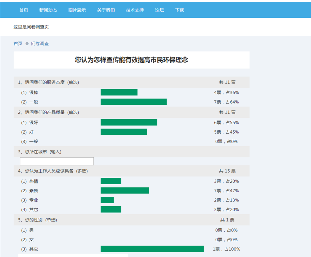Click the green bar for 专业
The image size is (311, 257).
click(107, 200)
